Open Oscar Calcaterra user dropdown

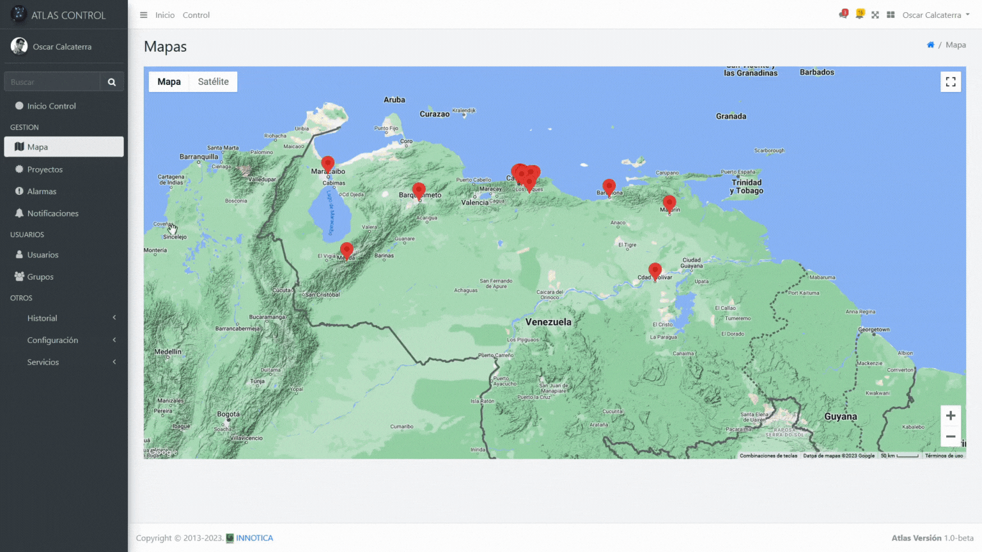935,15
